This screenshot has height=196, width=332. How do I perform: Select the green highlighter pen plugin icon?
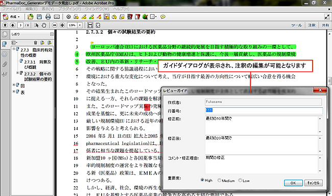click(91, 17)
